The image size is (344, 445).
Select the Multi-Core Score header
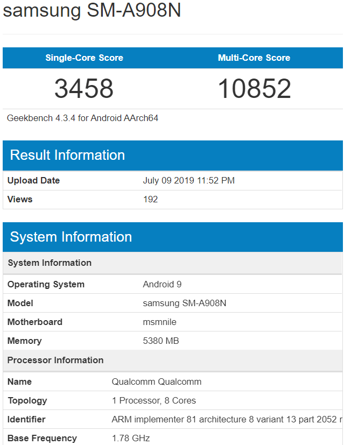254,58
